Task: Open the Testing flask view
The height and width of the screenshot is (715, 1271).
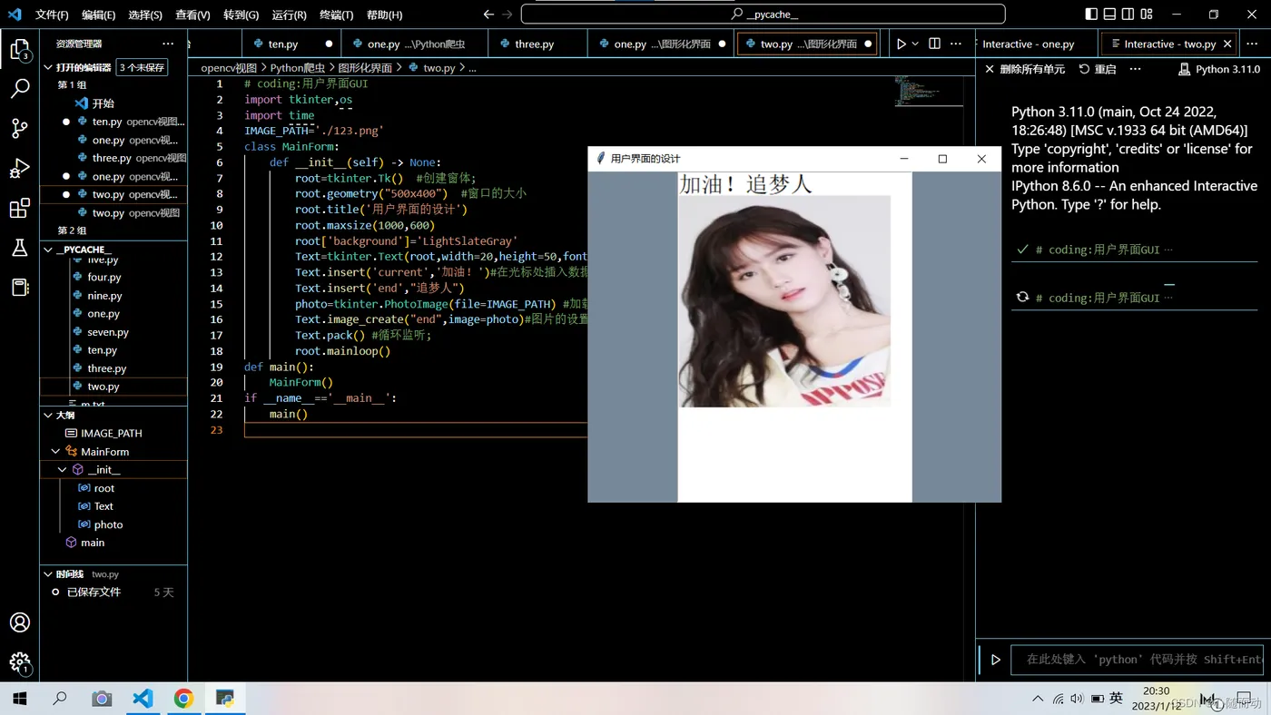Action: point(19,248)
